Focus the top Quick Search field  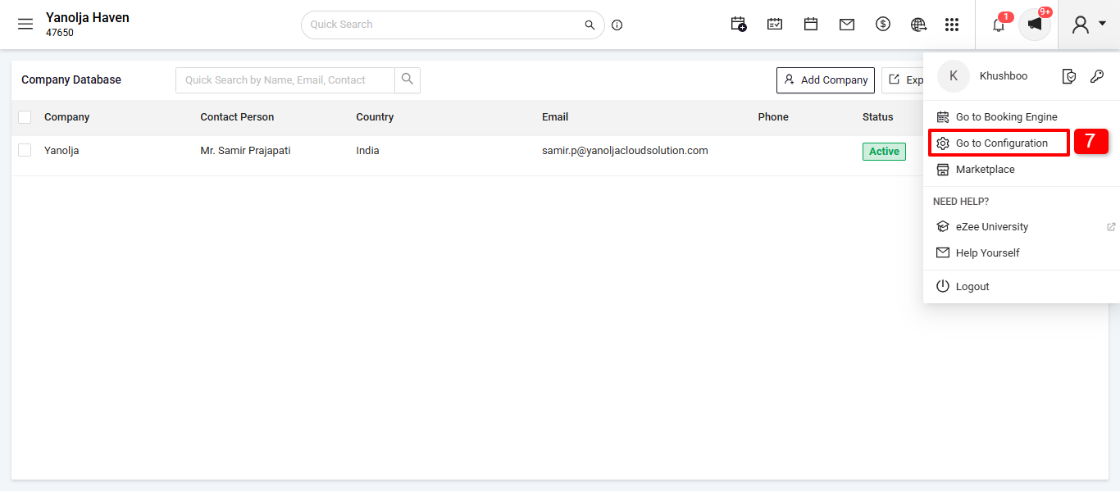(x=443, y=25)
